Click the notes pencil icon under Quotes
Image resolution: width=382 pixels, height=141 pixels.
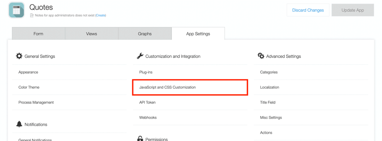[x=32, y=15]
